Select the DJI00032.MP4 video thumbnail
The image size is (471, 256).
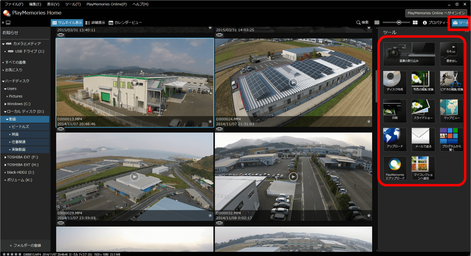293,177
